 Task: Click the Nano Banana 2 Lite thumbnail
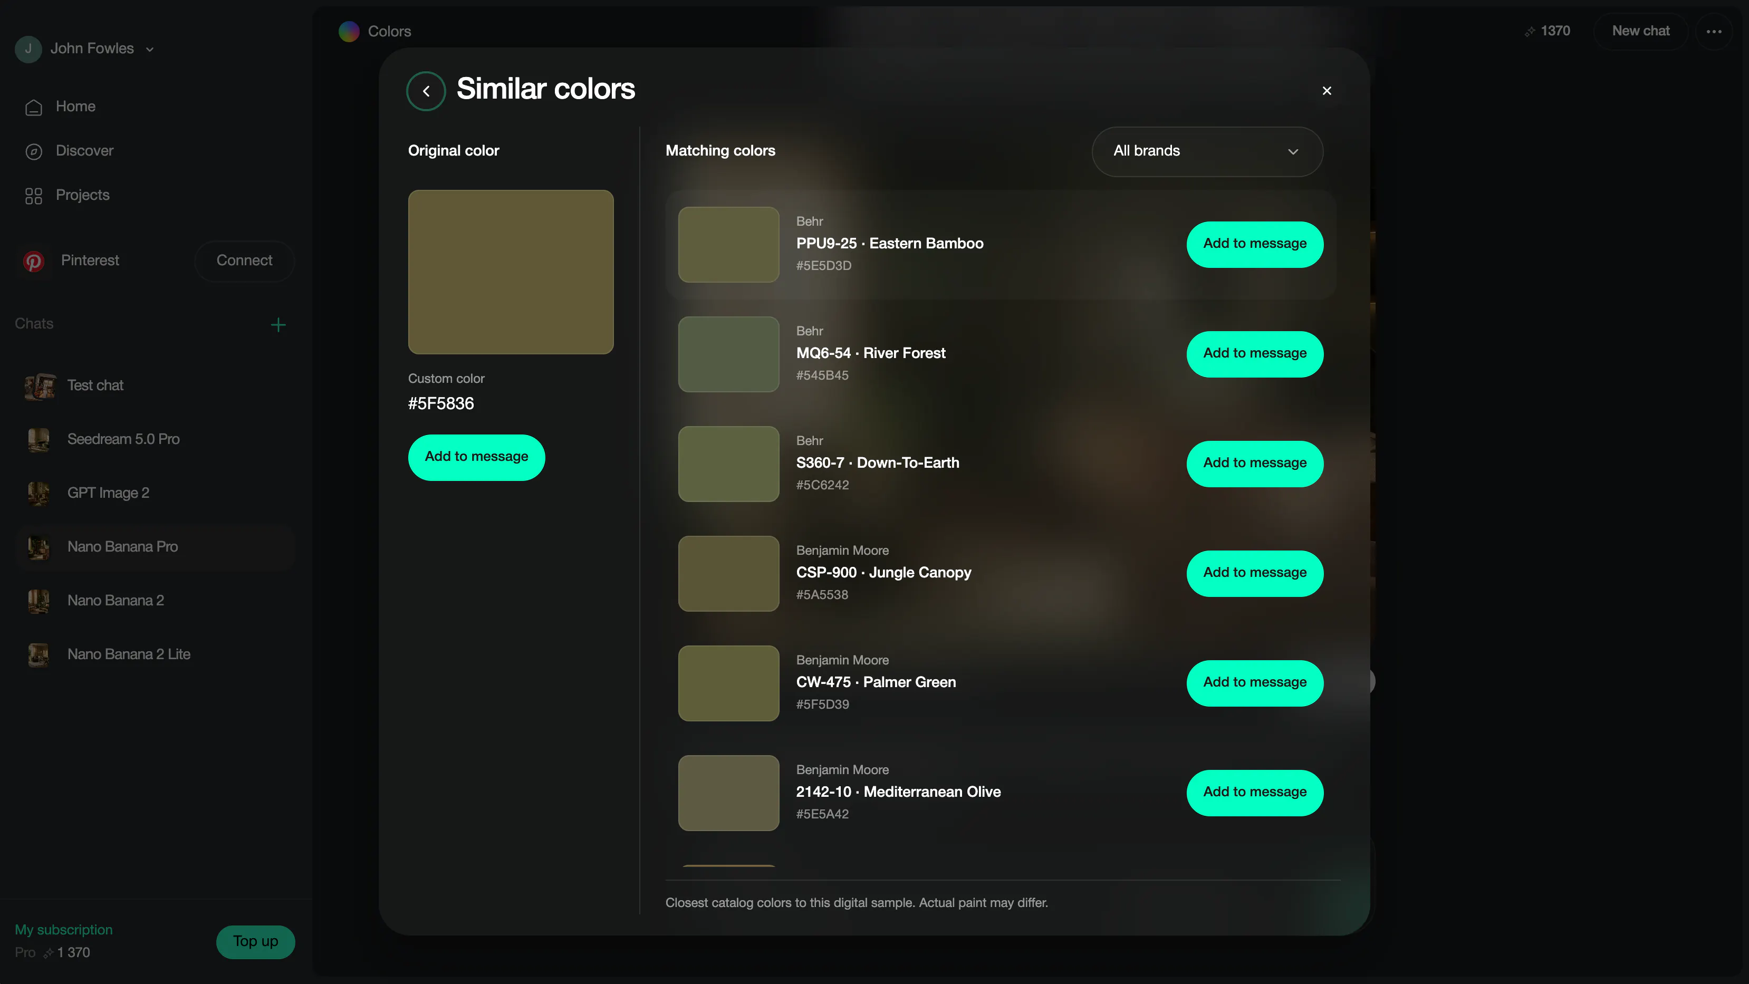[x=39, y=655]
